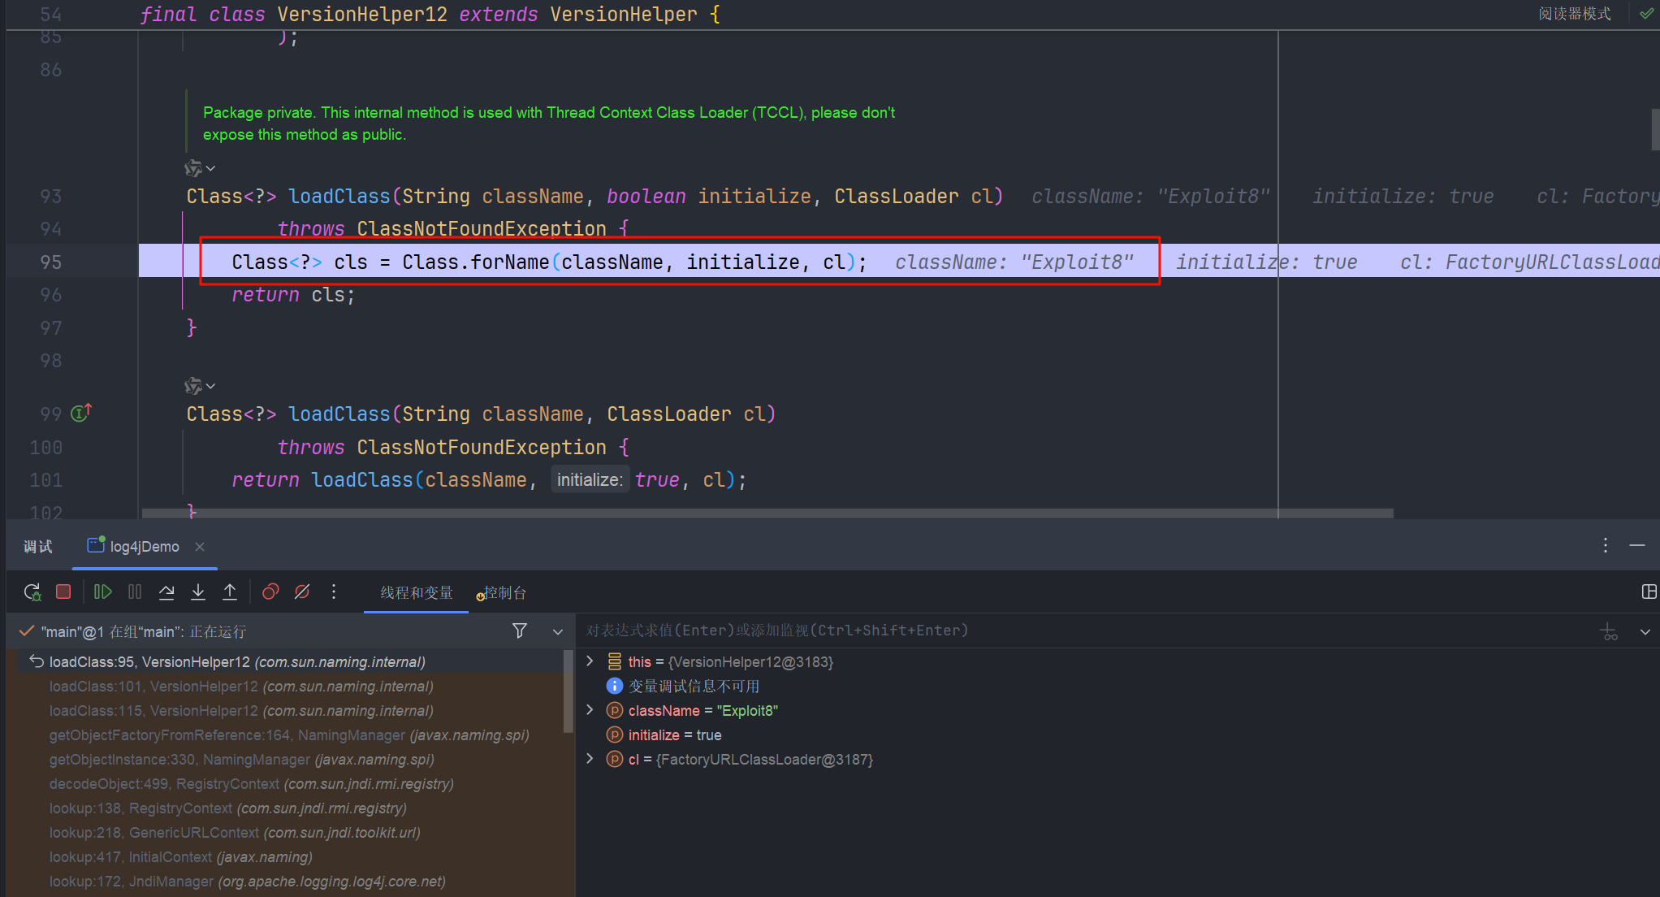The image size is (1660, 897).
Task: Open more debug toolbar actions
Action: pyautogui.click(x=334, y=592)
